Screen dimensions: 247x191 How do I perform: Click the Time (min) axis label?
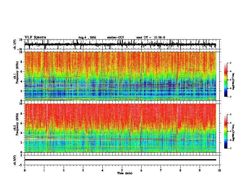point(125,173)
